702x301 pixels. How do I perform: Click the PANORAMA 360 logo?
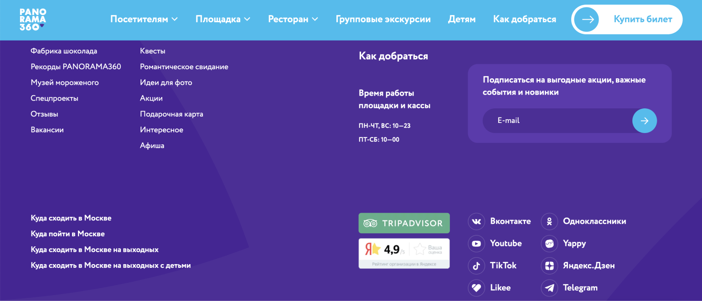click(33, 20)
